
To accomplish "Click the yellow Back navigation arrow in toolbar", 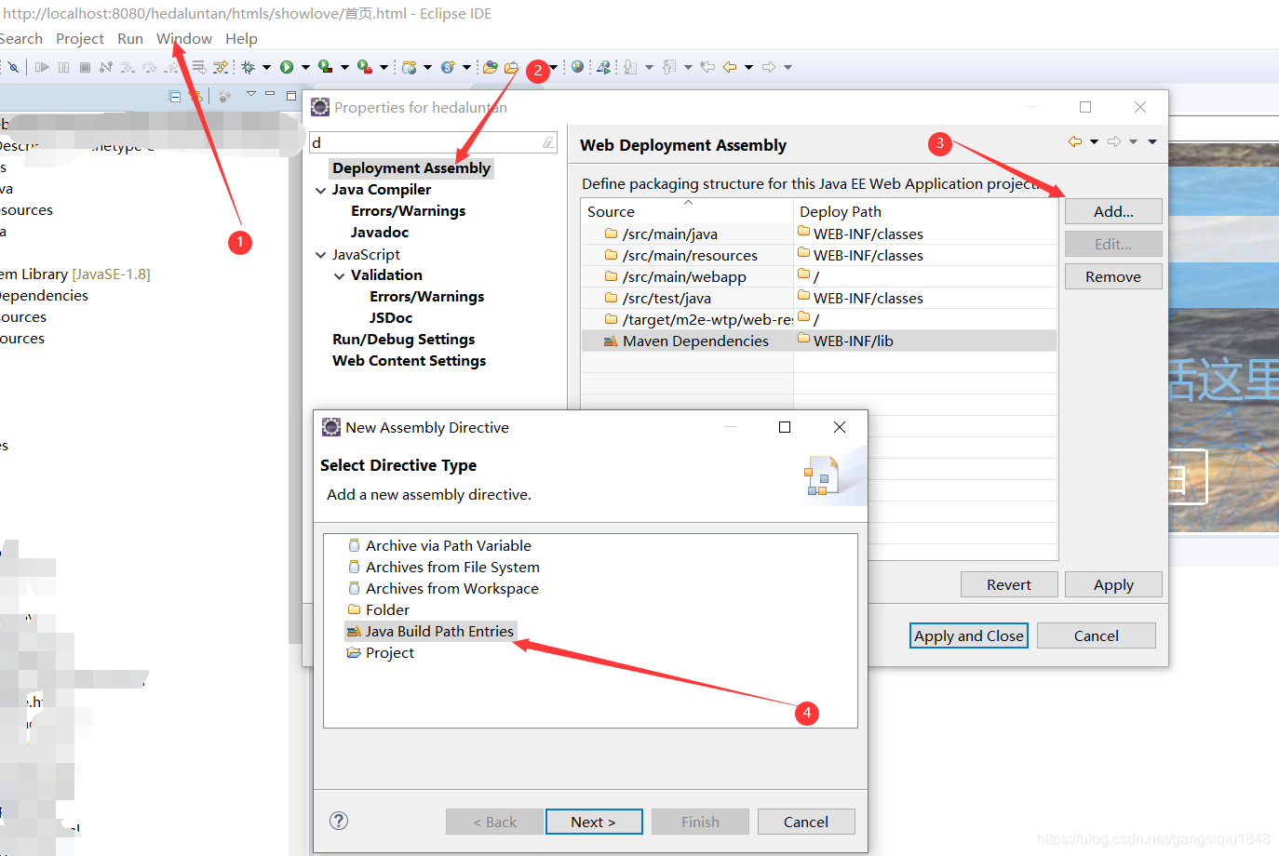I will [x=729, y=67].
